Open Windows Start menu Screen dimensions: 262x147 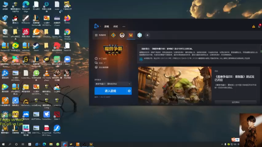coord(3,144)
